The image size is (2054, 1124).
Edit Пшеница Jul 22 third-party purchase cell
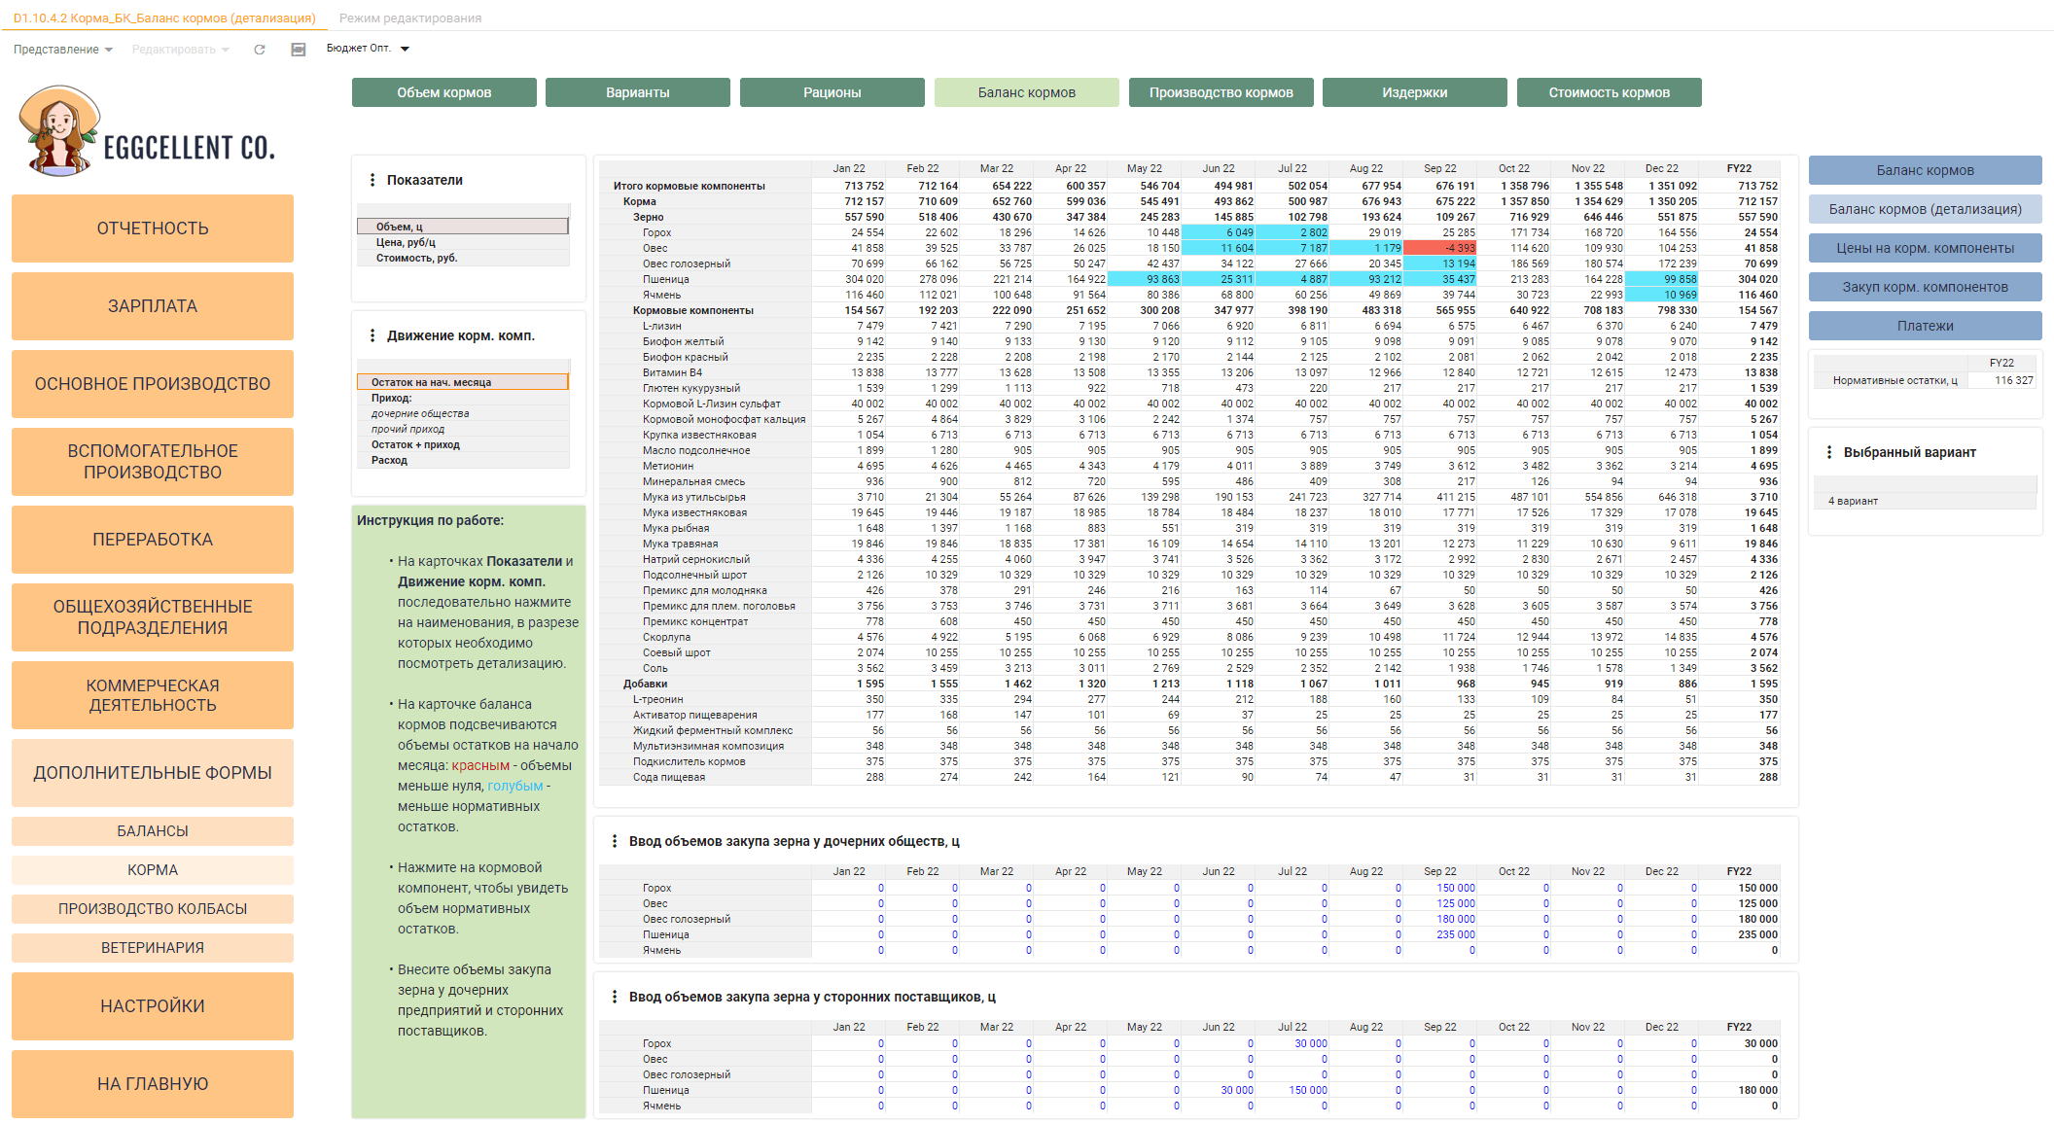pyautogui.click(x=1293, y=1090)
